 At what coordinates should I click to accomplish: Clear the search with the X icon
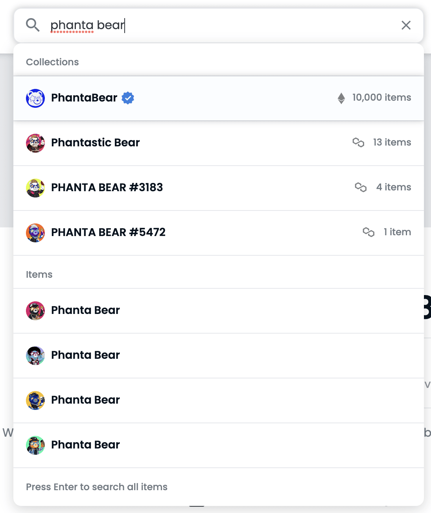point(406,25)
